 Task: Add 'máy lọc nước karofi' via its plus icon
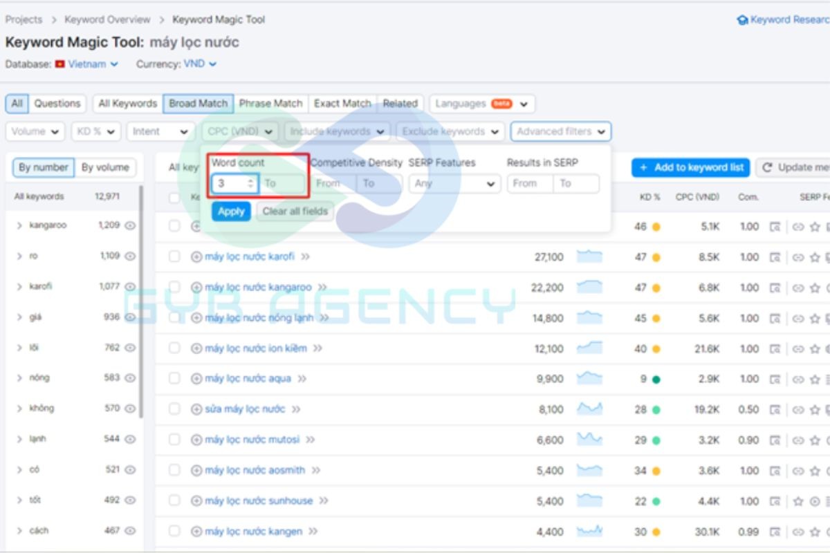pyautogui.click(x=196, y=256)
